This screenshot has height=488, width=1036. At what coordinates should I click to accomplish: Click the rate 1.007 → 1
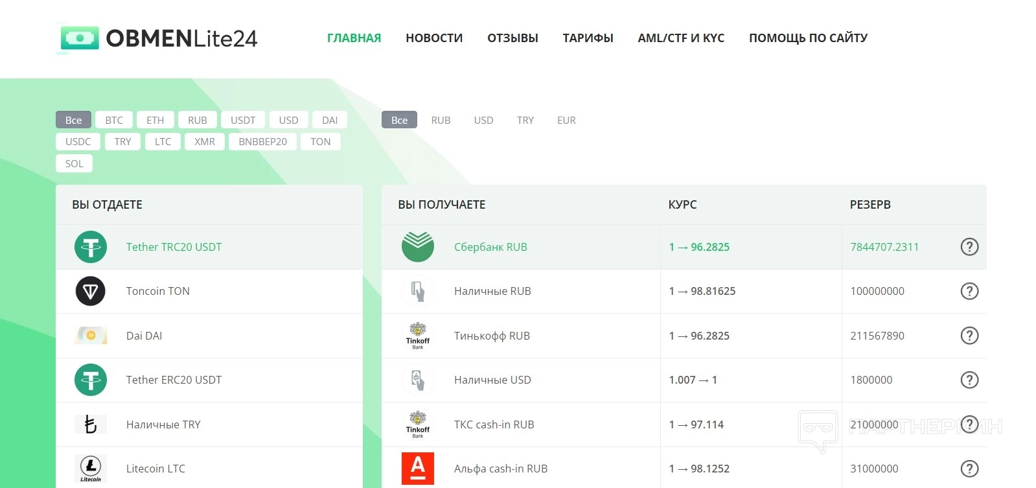[693, 380]
